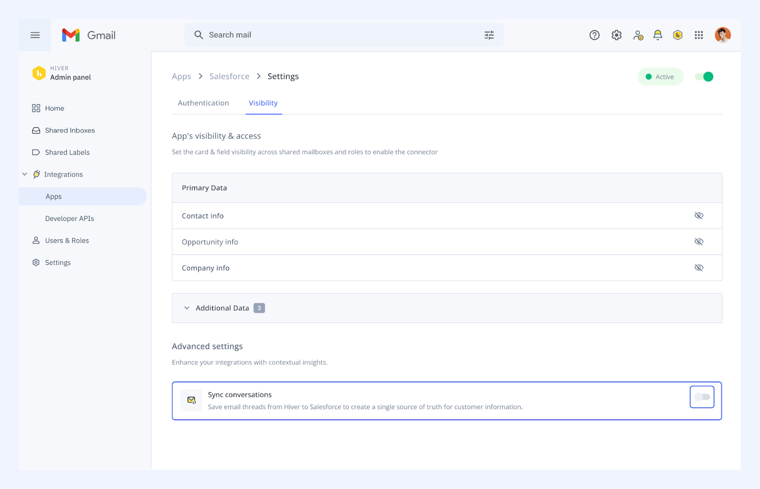
Task: Switch to the Authentication tab
Action: [x=203, y=103]
